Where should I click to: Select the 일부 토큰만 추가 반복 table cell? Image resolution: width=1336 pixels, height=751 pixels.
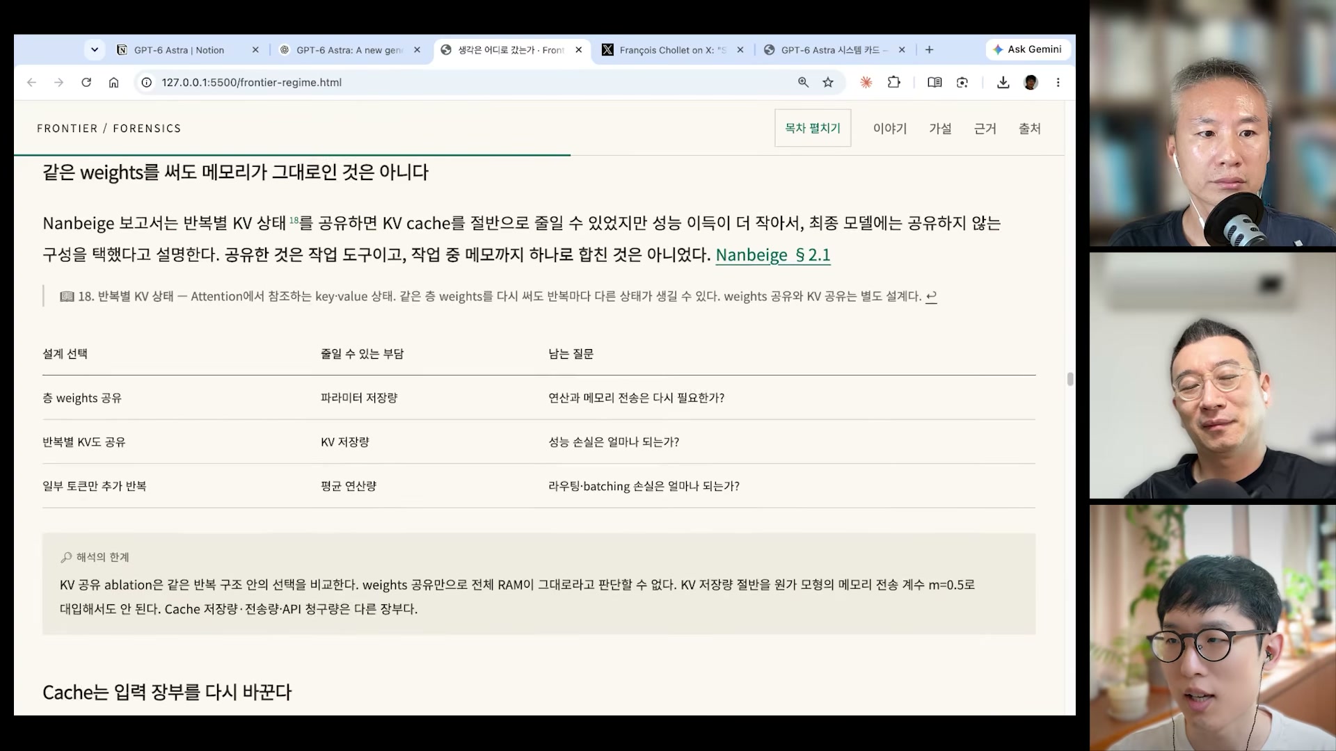pos(94,486)
